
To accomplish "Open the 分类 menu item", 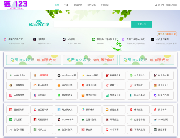I will point(66,5).
